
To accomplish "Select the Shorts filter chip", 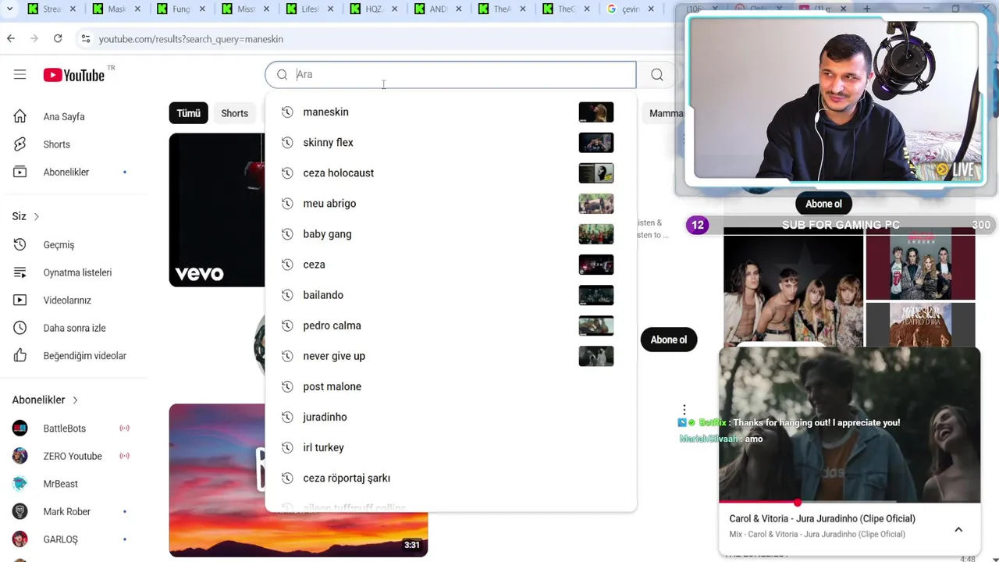I will pyautogui.click(x=234, y=113).
